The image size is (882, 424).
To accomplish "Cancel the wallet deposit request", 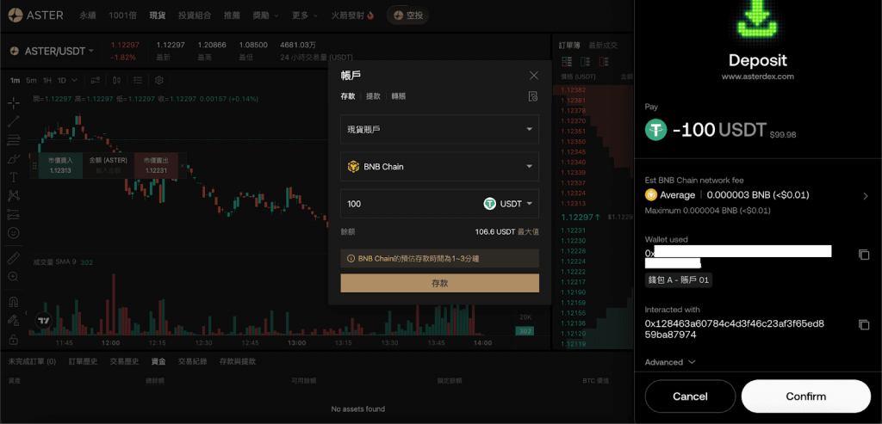I will [690, 396].
